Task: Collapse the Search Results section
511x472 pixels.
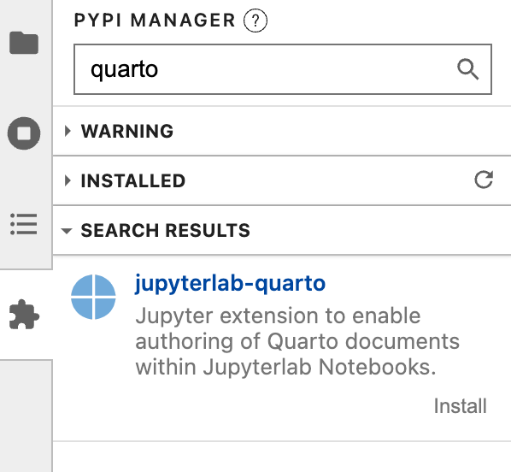Action: 282,230
